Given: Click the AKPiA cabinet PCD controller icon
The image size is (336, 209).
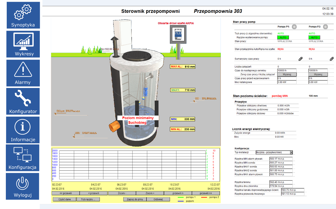Looking at the screenshot, I should point(178,34).
